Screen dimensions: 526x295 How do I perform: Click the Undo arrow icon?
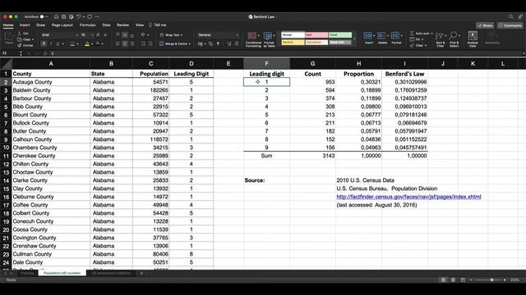coord(79,16)
